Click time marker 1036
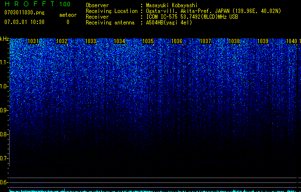The image size is (301, 192). 177,41
